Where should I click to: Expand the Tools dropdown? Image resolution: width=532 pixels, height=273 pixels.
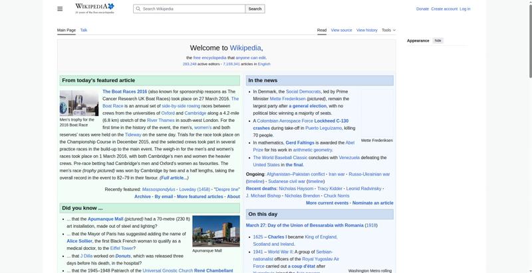[388, 30]
